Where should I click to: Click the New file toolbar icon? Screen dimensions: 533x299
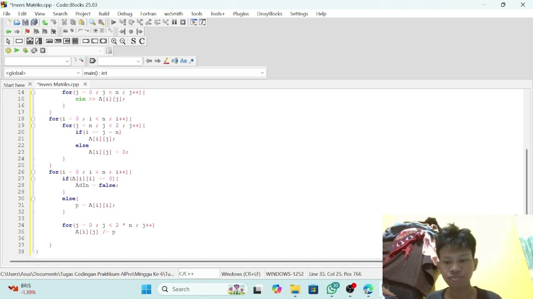tap(8, 22)
